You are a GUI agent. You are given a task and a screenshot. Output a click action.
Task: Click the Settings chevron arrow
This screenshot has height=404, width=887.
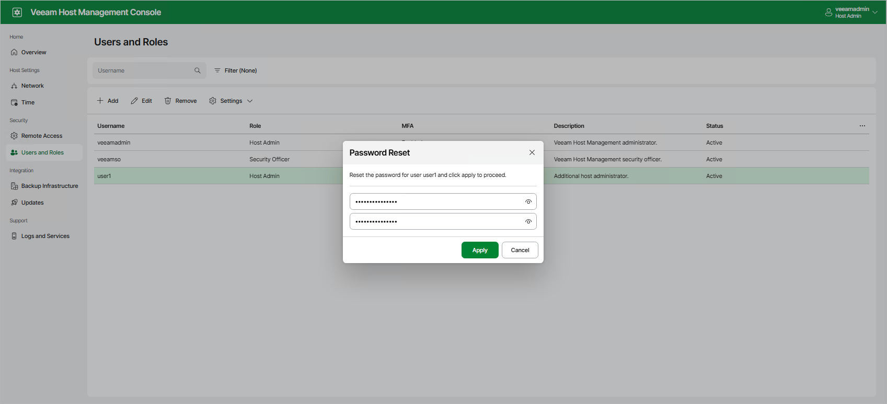(250, 101)
